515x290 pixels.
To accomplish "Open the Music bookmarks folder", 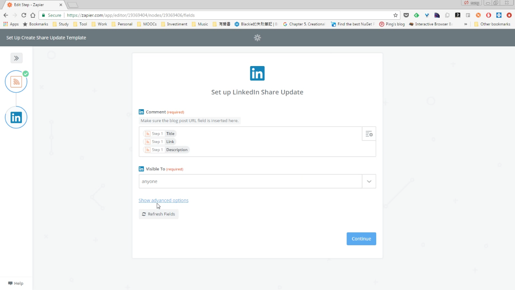I will point(200,24).
